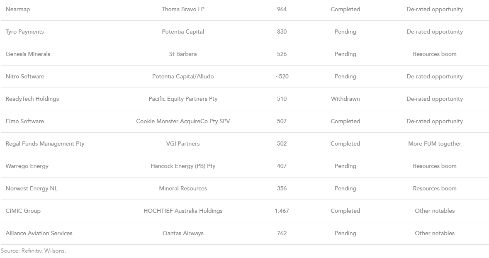Select the 1,467 deal value
The image size is (489, 258).
[282, 211]
